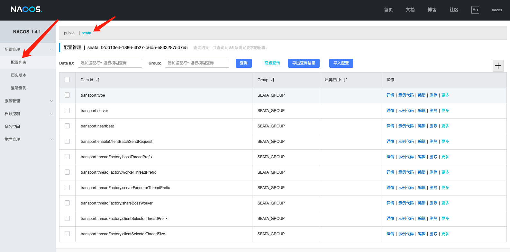Click 编辑 for clientSelectorThreadSize row
The image size is (510, 252).
point(422,234)
